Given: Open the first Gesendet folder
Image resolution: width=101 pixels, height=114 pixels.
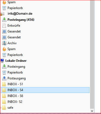Looking at the screenshot, I should point(14,31).
